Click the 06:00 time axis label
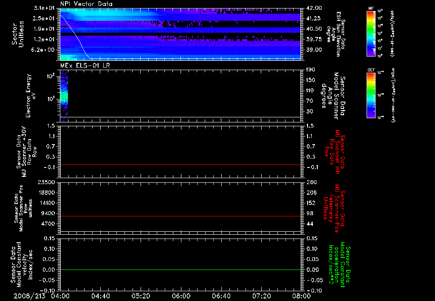 pyautogui.click(x=181, y=296)
